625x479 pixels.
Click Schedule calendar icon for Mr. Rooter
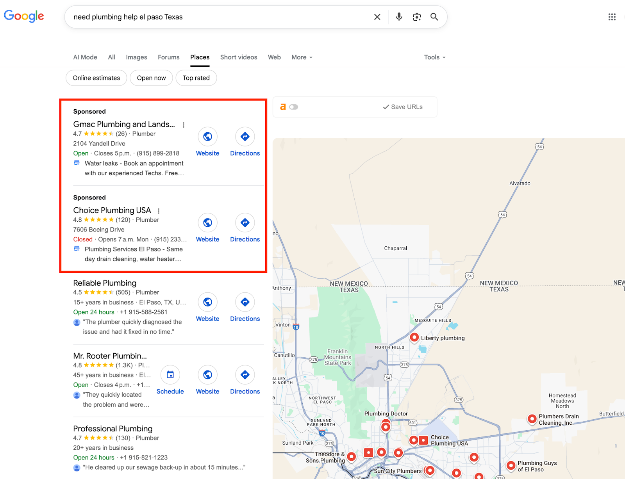point(170,375)
